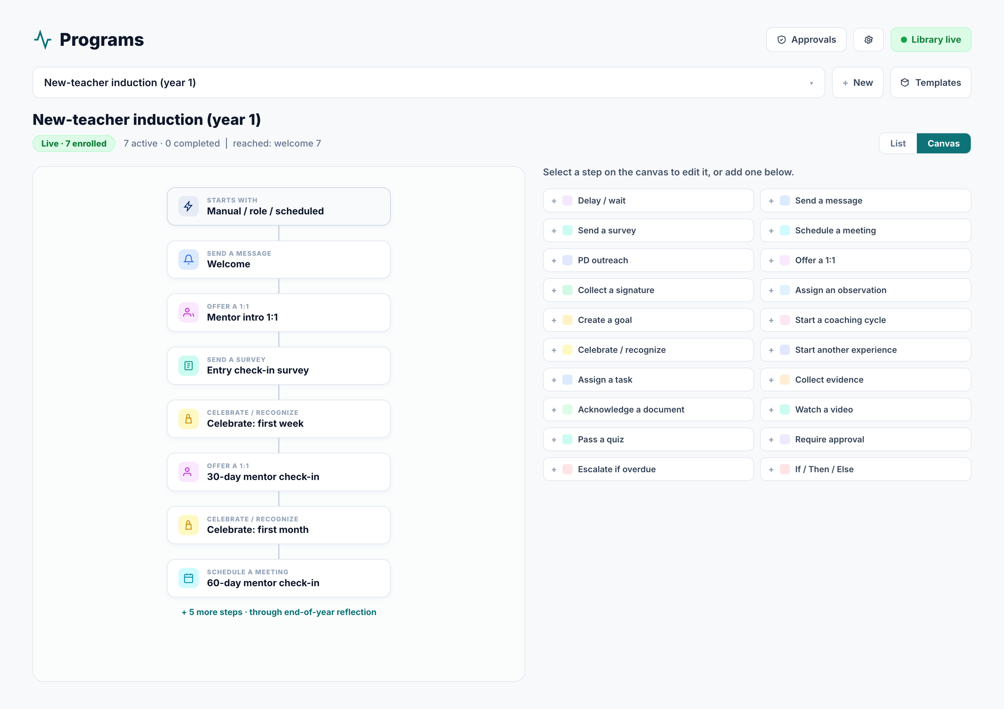Select the 60-day mentor check-in step card

tap(278, 578)
